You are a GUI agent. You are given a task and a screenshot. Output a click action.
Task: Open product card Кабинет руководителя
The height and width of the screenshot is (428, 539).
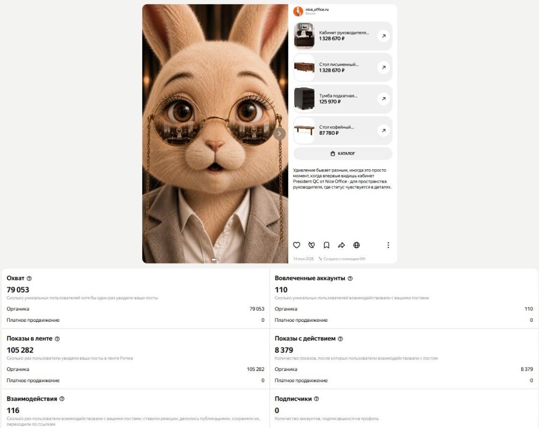click(x=343, y=36)
